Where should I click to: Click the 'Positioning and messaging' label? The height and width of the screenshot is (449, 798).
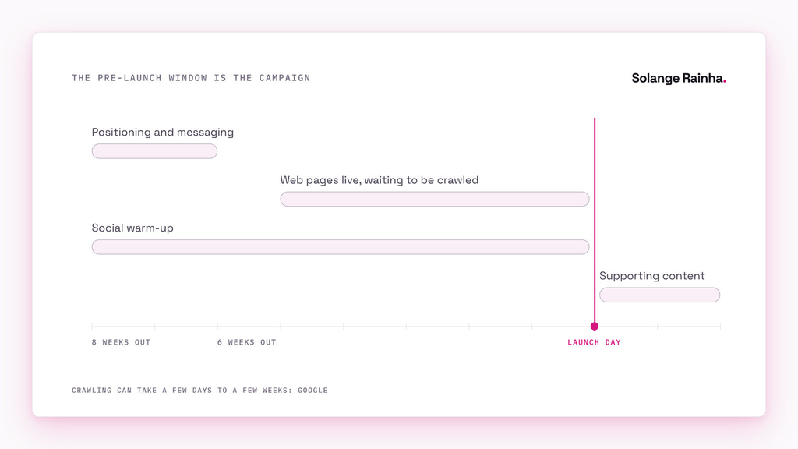pos(162,133)
